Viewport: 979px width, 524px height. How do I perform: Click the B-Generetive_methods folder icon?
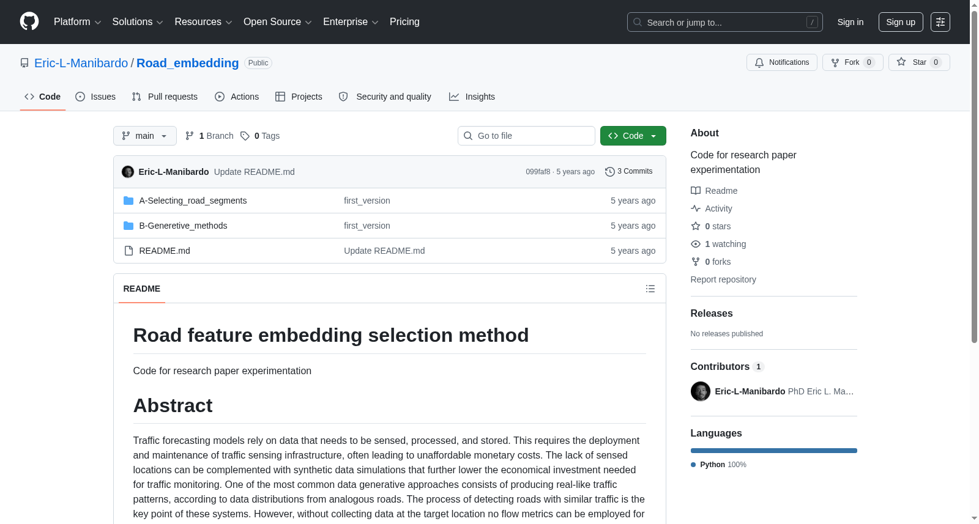(x=128, y=226)
